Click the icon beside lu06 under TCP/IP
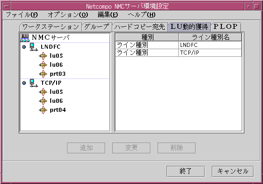The image size is (263, 184). [43, 101]
